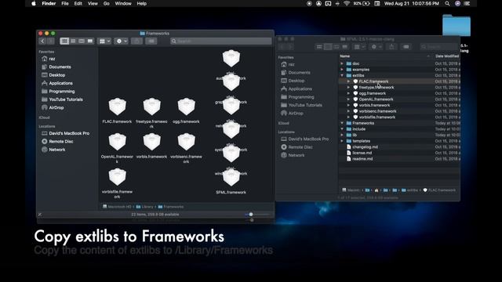Select license.md in the SFML window
Image resolution: width=502 pixels, height=282 pixels.
(399, 153)
